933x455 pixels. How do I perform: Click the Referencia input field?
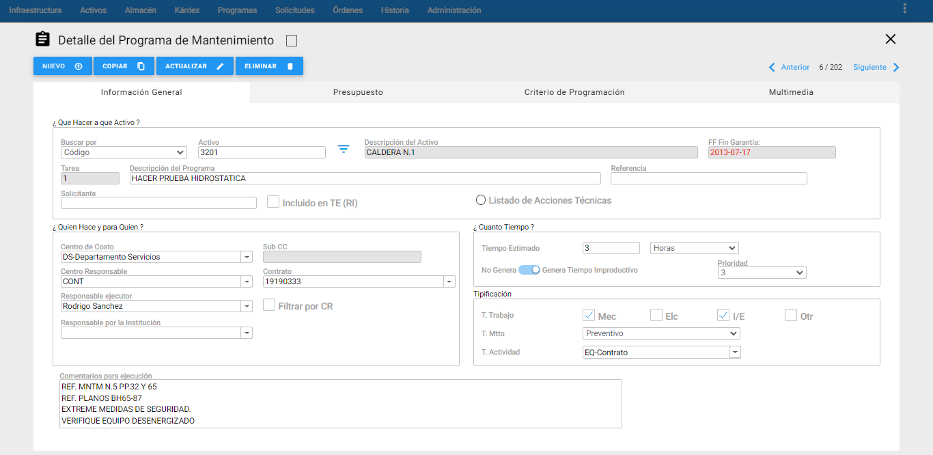[x=709, y=178]
